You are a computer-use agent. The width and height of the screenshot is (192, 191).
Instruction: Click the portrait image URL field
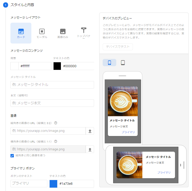[x=48, y=131]
